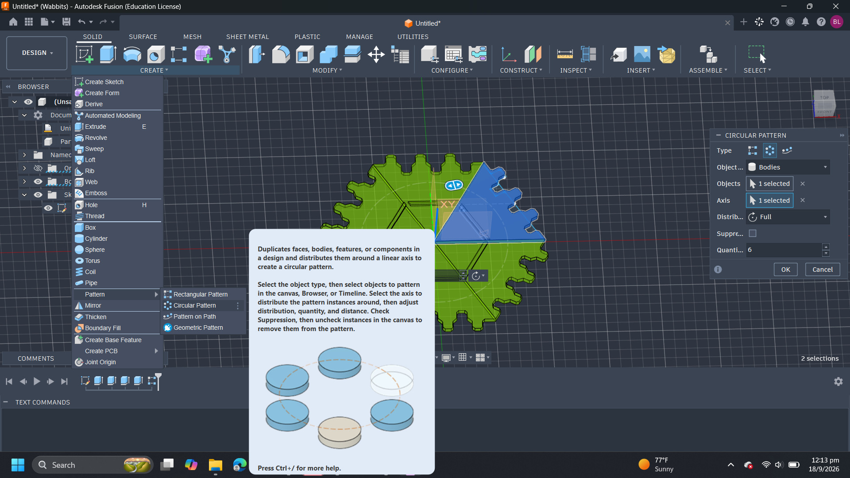Increase the Quantity stepper value

point(826,247)
